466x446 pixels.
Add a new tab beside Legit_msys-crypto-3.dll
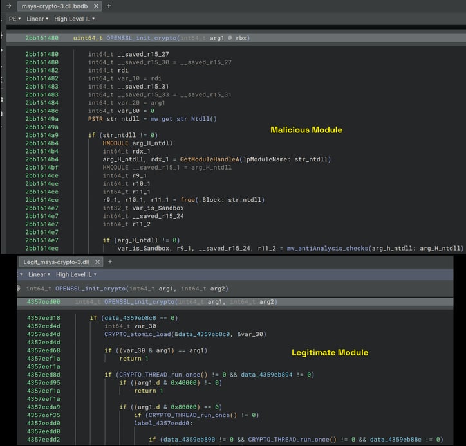click(x=110, y=262)
